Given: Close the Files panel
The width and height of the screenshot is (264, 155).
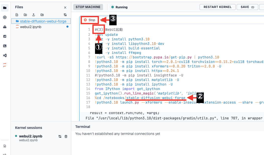Looking at the screenshot, I should point(65,8).
